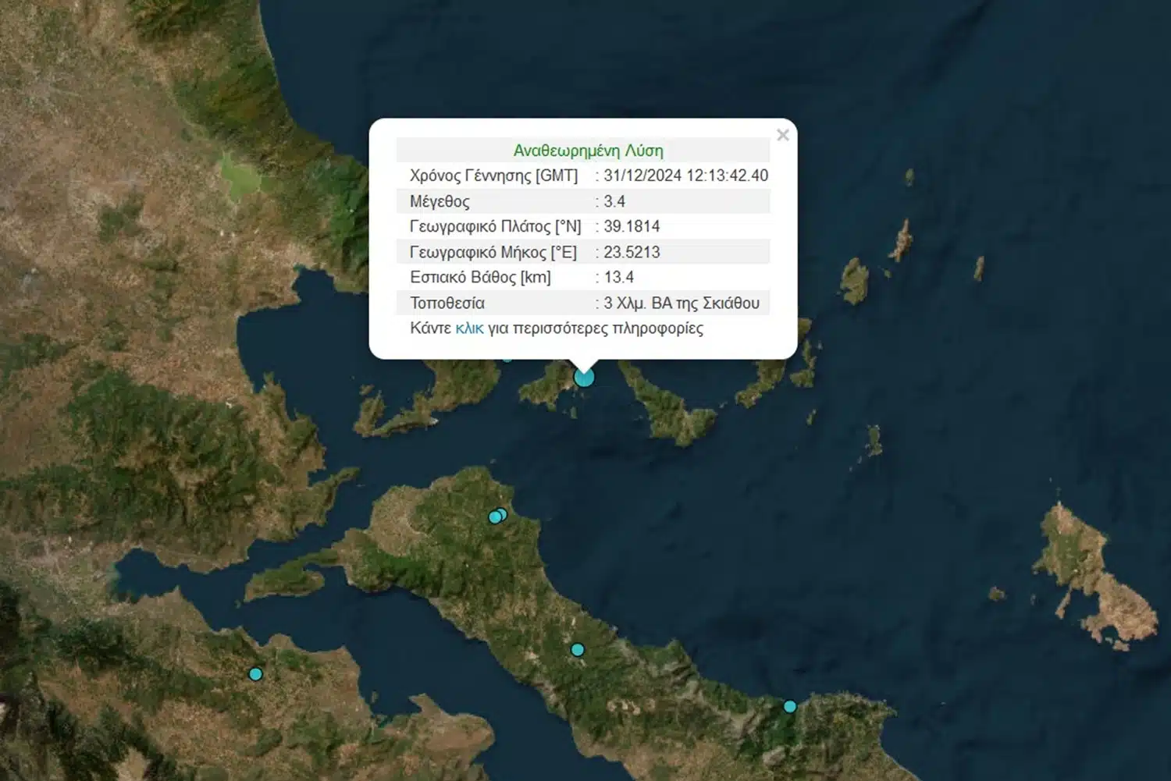Click the partly hidden marker under the popup's bottom edge

[x=507, y=359]
